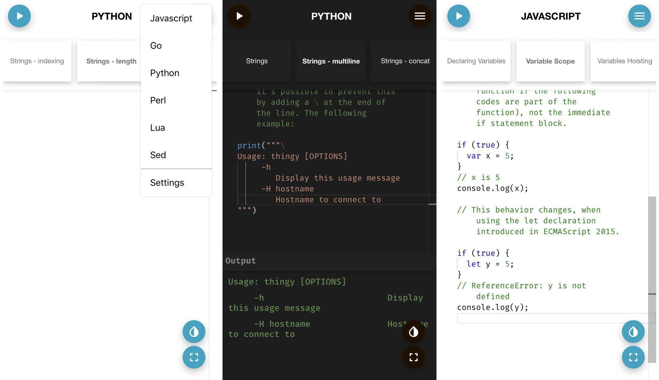Select the Strings - concat lesson card
The height and width of the screenshot is (380, 659).
(x=404, y=61)
